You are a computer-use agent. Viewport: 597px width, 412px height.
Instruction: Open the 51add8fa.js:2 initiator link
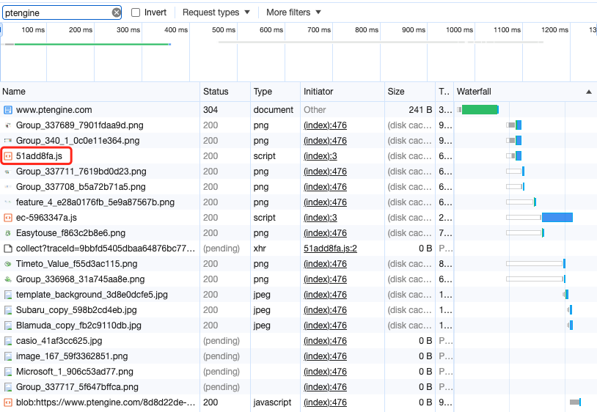pyautogui.click(x=330, y=249)
